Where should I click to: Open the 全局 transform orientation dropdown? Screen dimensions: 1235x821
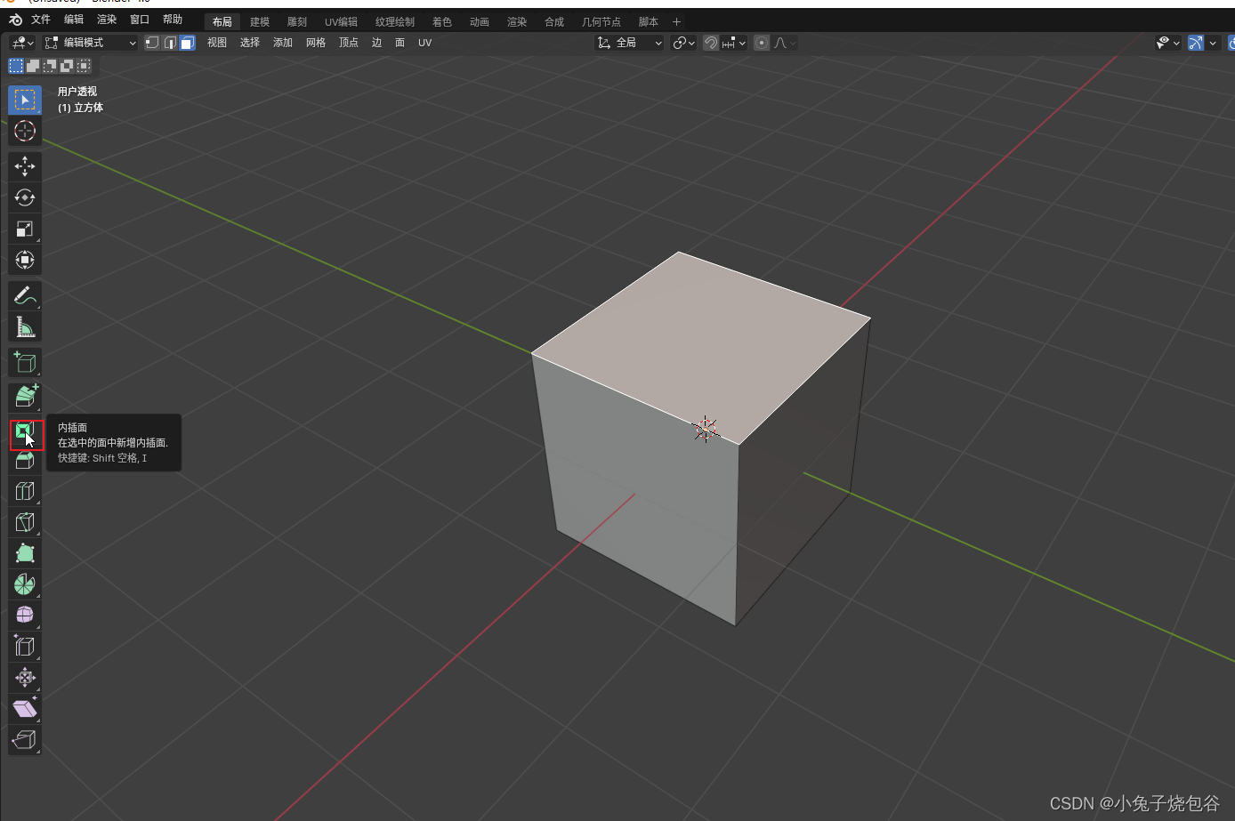tap(630, 43)
